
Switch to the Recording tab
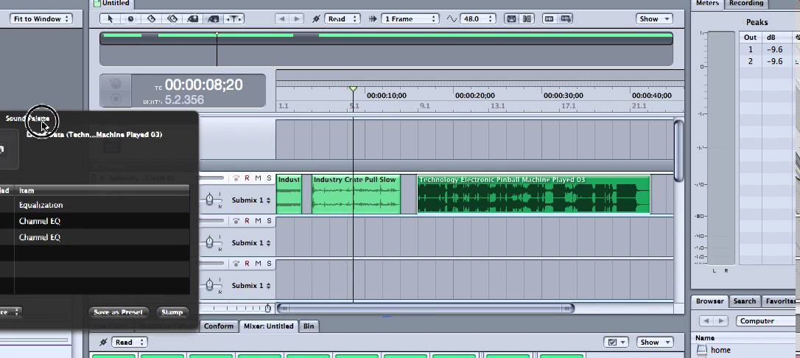click(746, 3)
